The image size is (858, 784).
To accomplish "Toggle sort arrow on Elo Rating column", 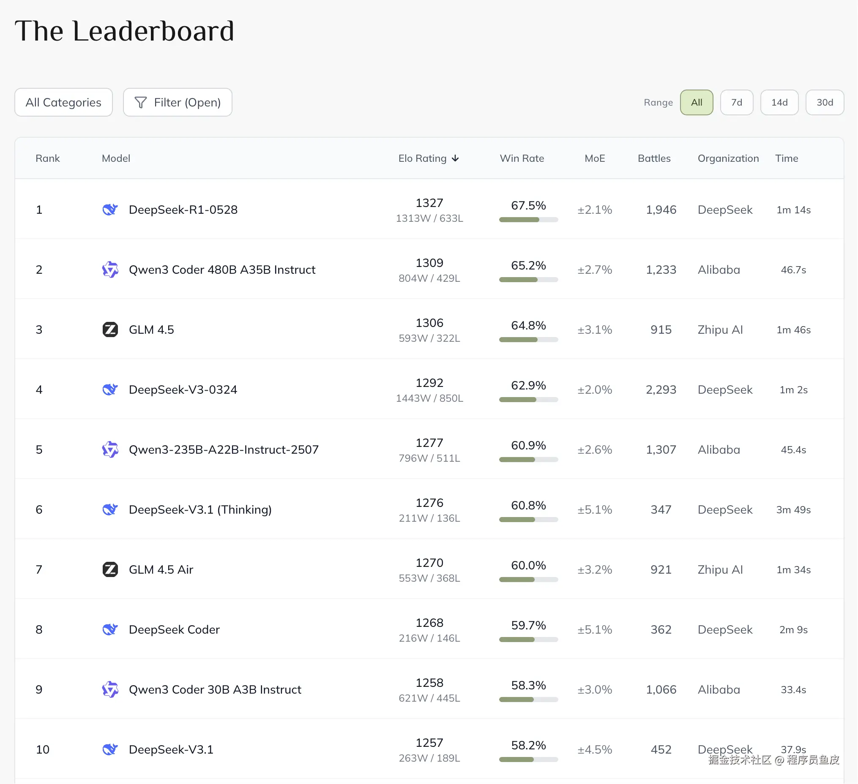I will click(455, 159).
